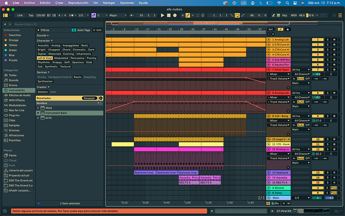Adjust track 7 volume slider showing -6.4
Screen dimensions: 345x216
click(317, 74)
